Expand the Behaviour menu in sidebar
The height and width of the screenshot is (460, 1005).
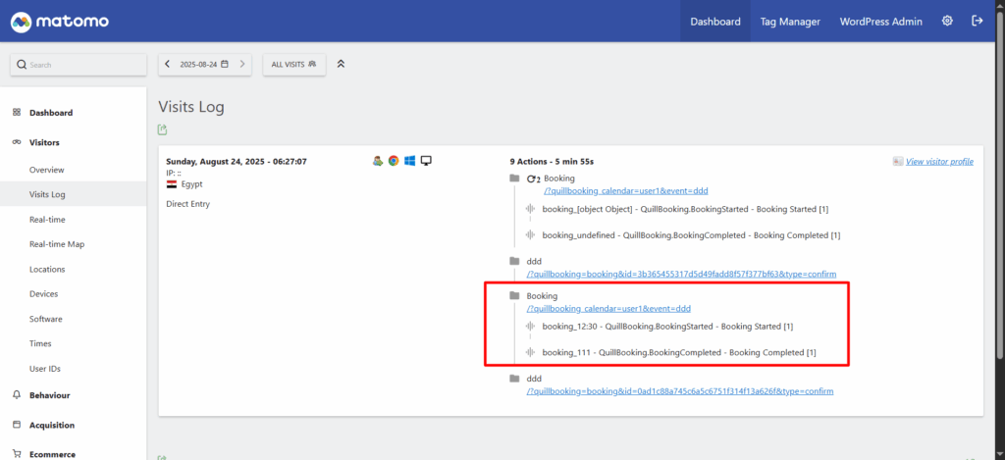pos(49,395)
